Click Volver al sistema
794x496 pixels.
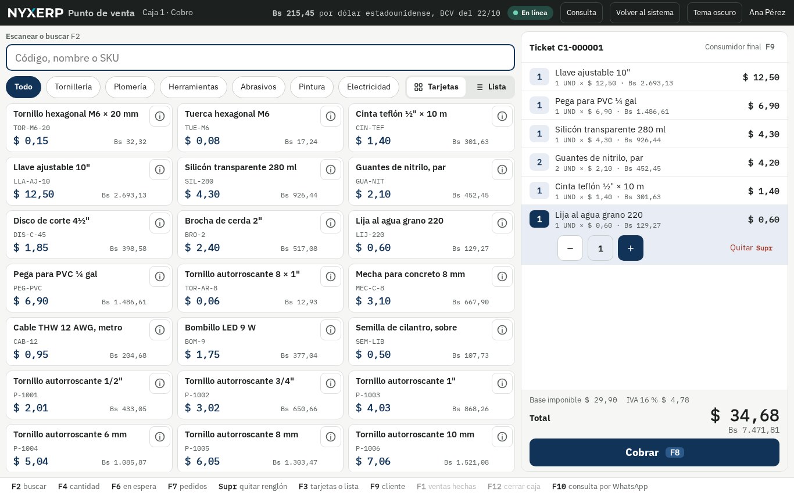click(645, 13)
